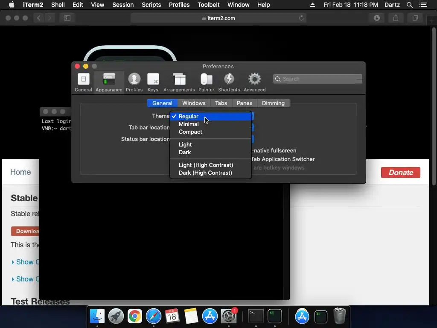Click the Dartz user name in menu bar
This screenshot has height=328, width=437.
(x=392, y=5)
